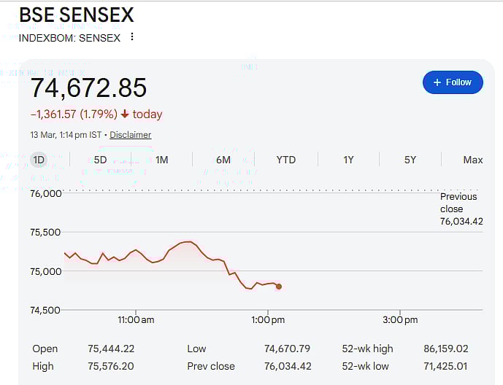
Task: Click the 74,672.85 index price
Action: pos(88,87)
